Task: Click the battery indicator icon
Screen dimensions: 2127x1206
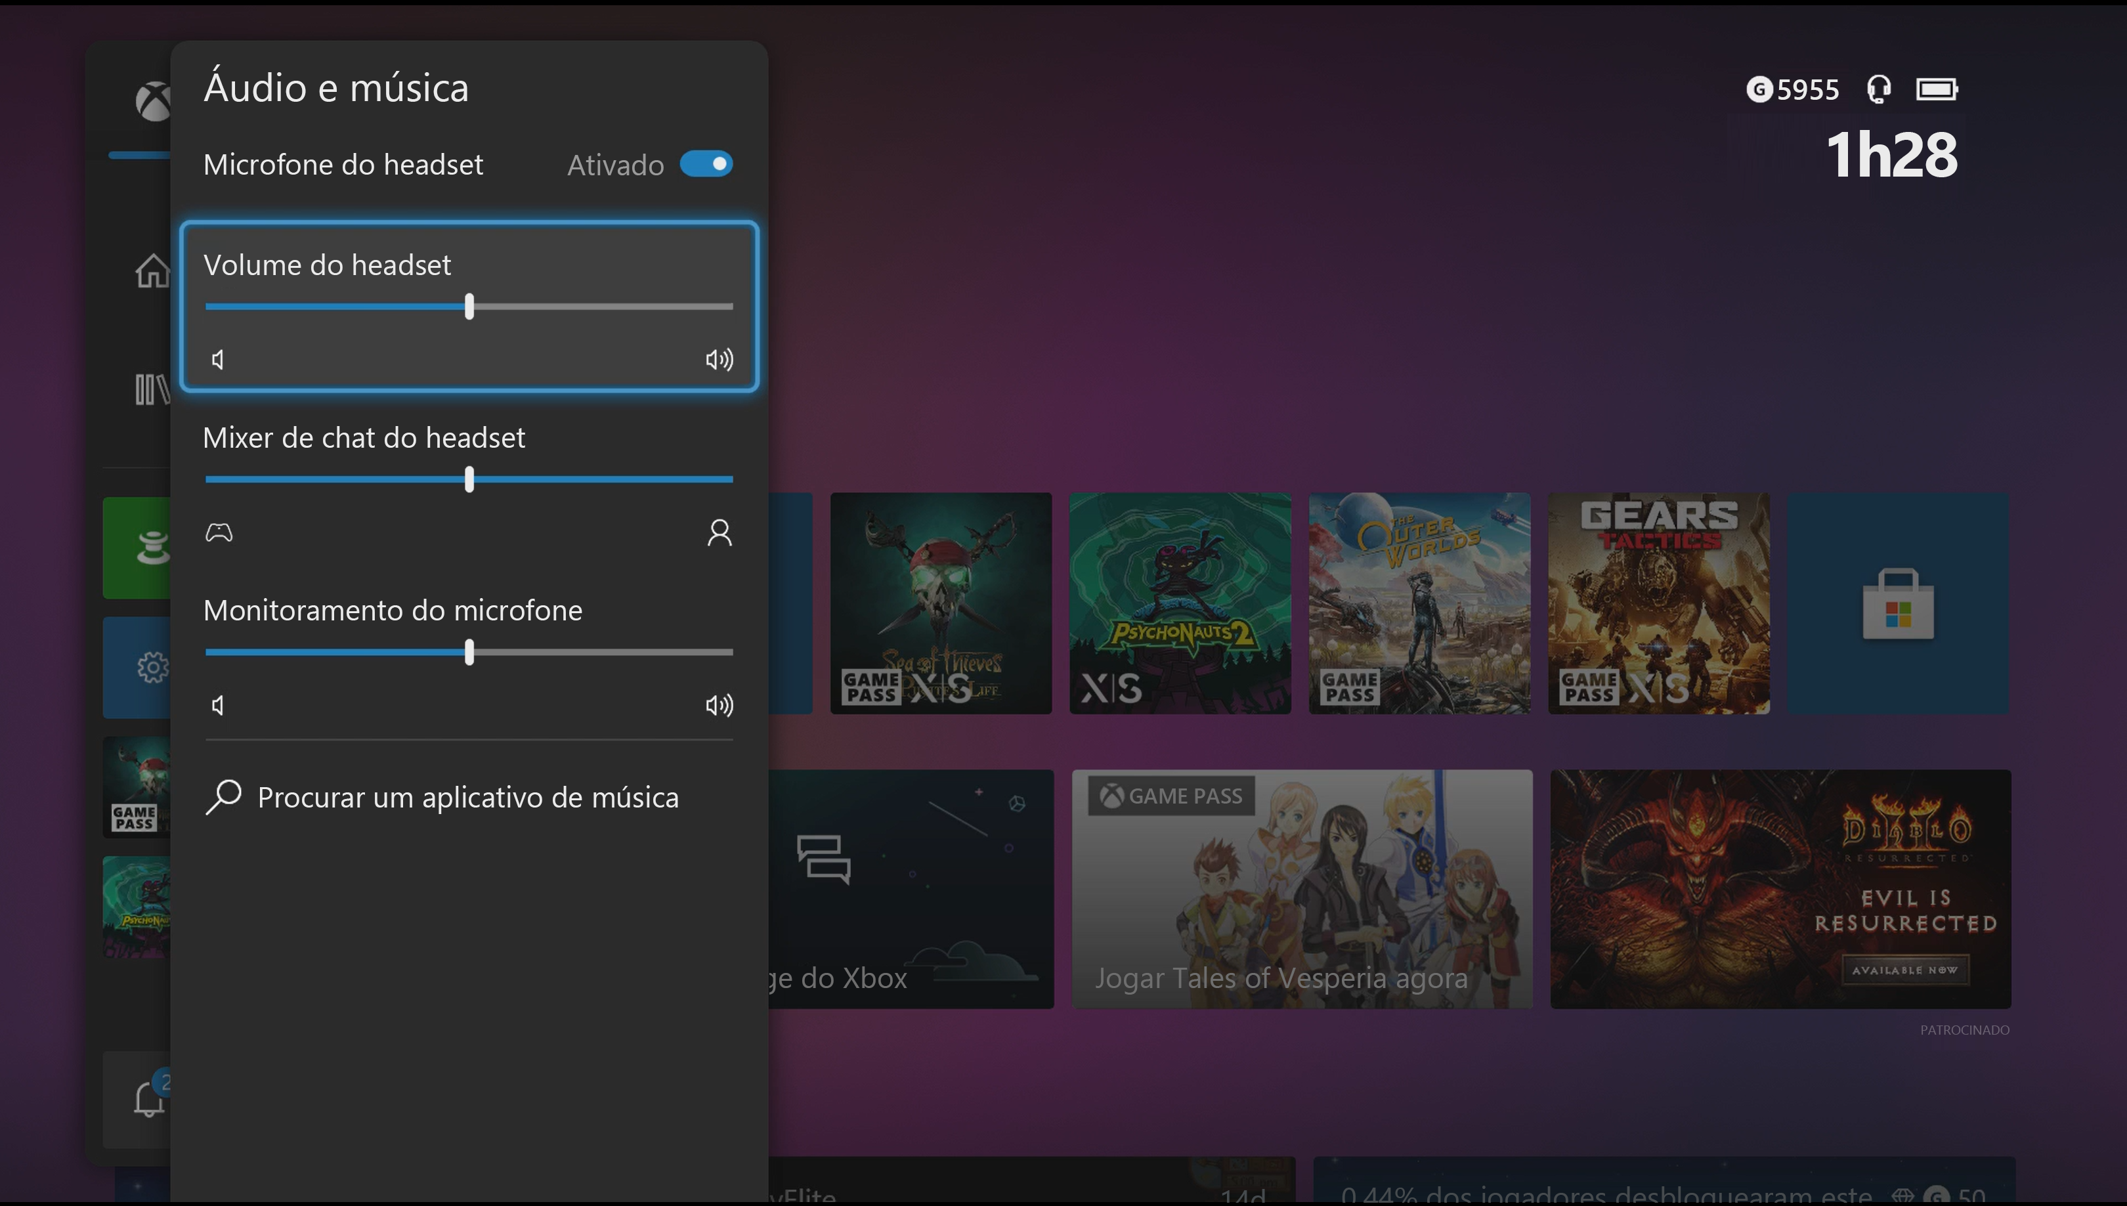Action: 1939,89
